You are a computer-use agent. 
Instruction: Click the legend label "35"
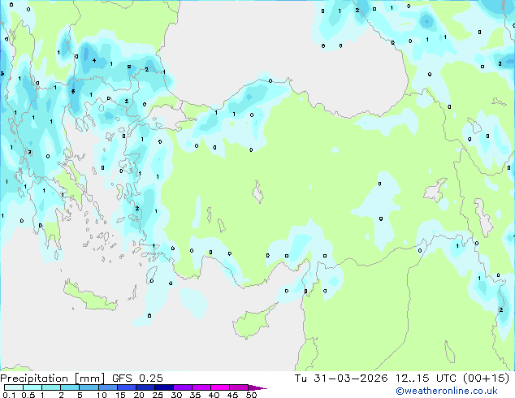195,395
